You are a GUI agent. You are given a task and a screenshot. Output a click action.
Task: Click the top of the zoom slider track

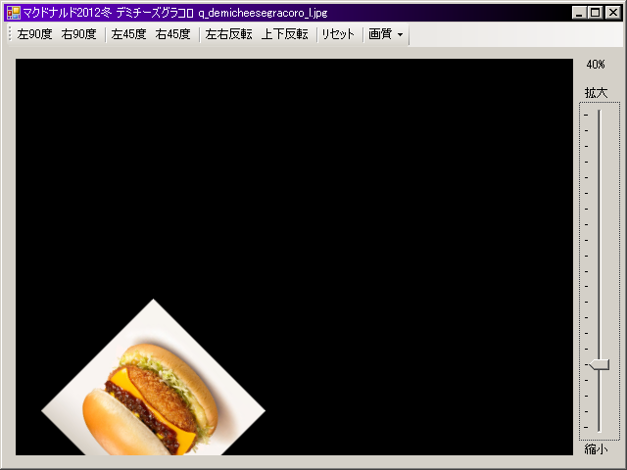point(600,114)
